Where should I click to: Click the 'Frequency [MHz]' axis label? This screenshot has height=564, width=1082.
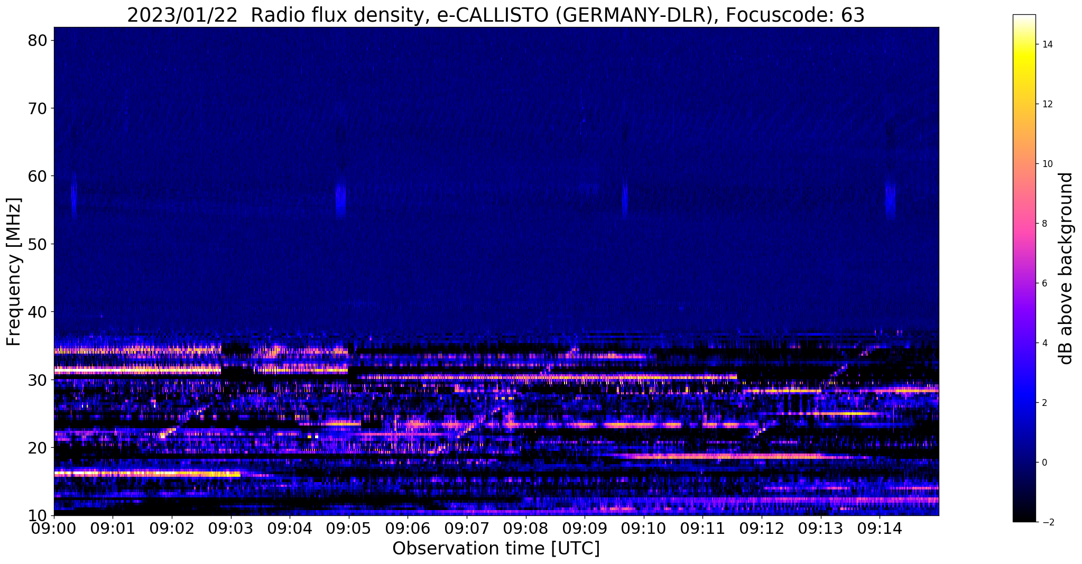pos(14,272)
